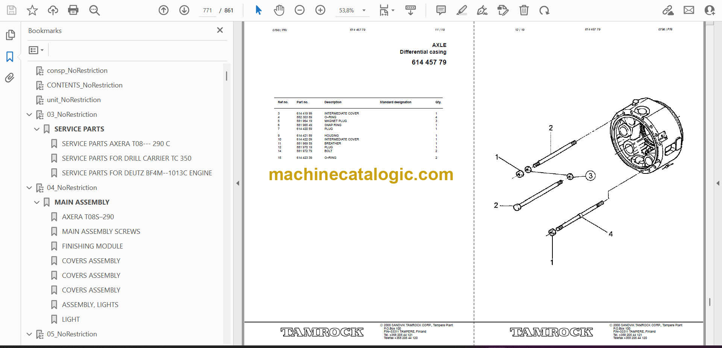Collapse the 03_NoRestriction bookmark
722x348 pixels.
tap(29, 114)
